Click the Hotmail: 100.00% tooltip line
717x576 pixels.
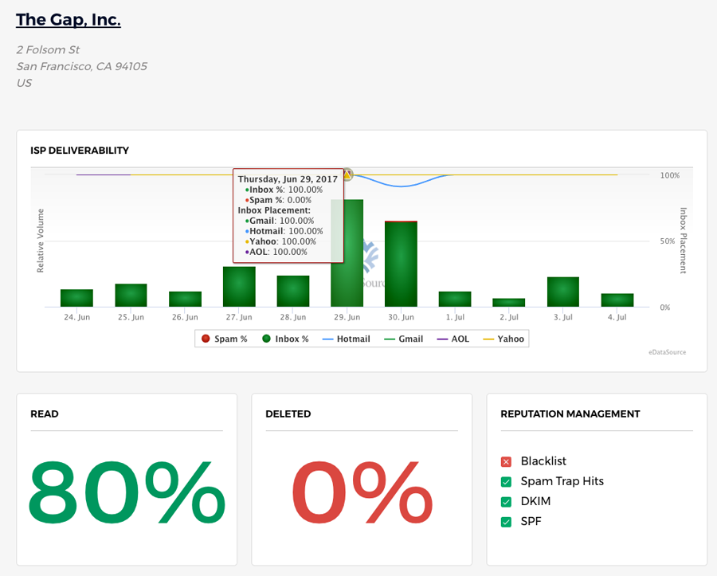coord(284,231)
